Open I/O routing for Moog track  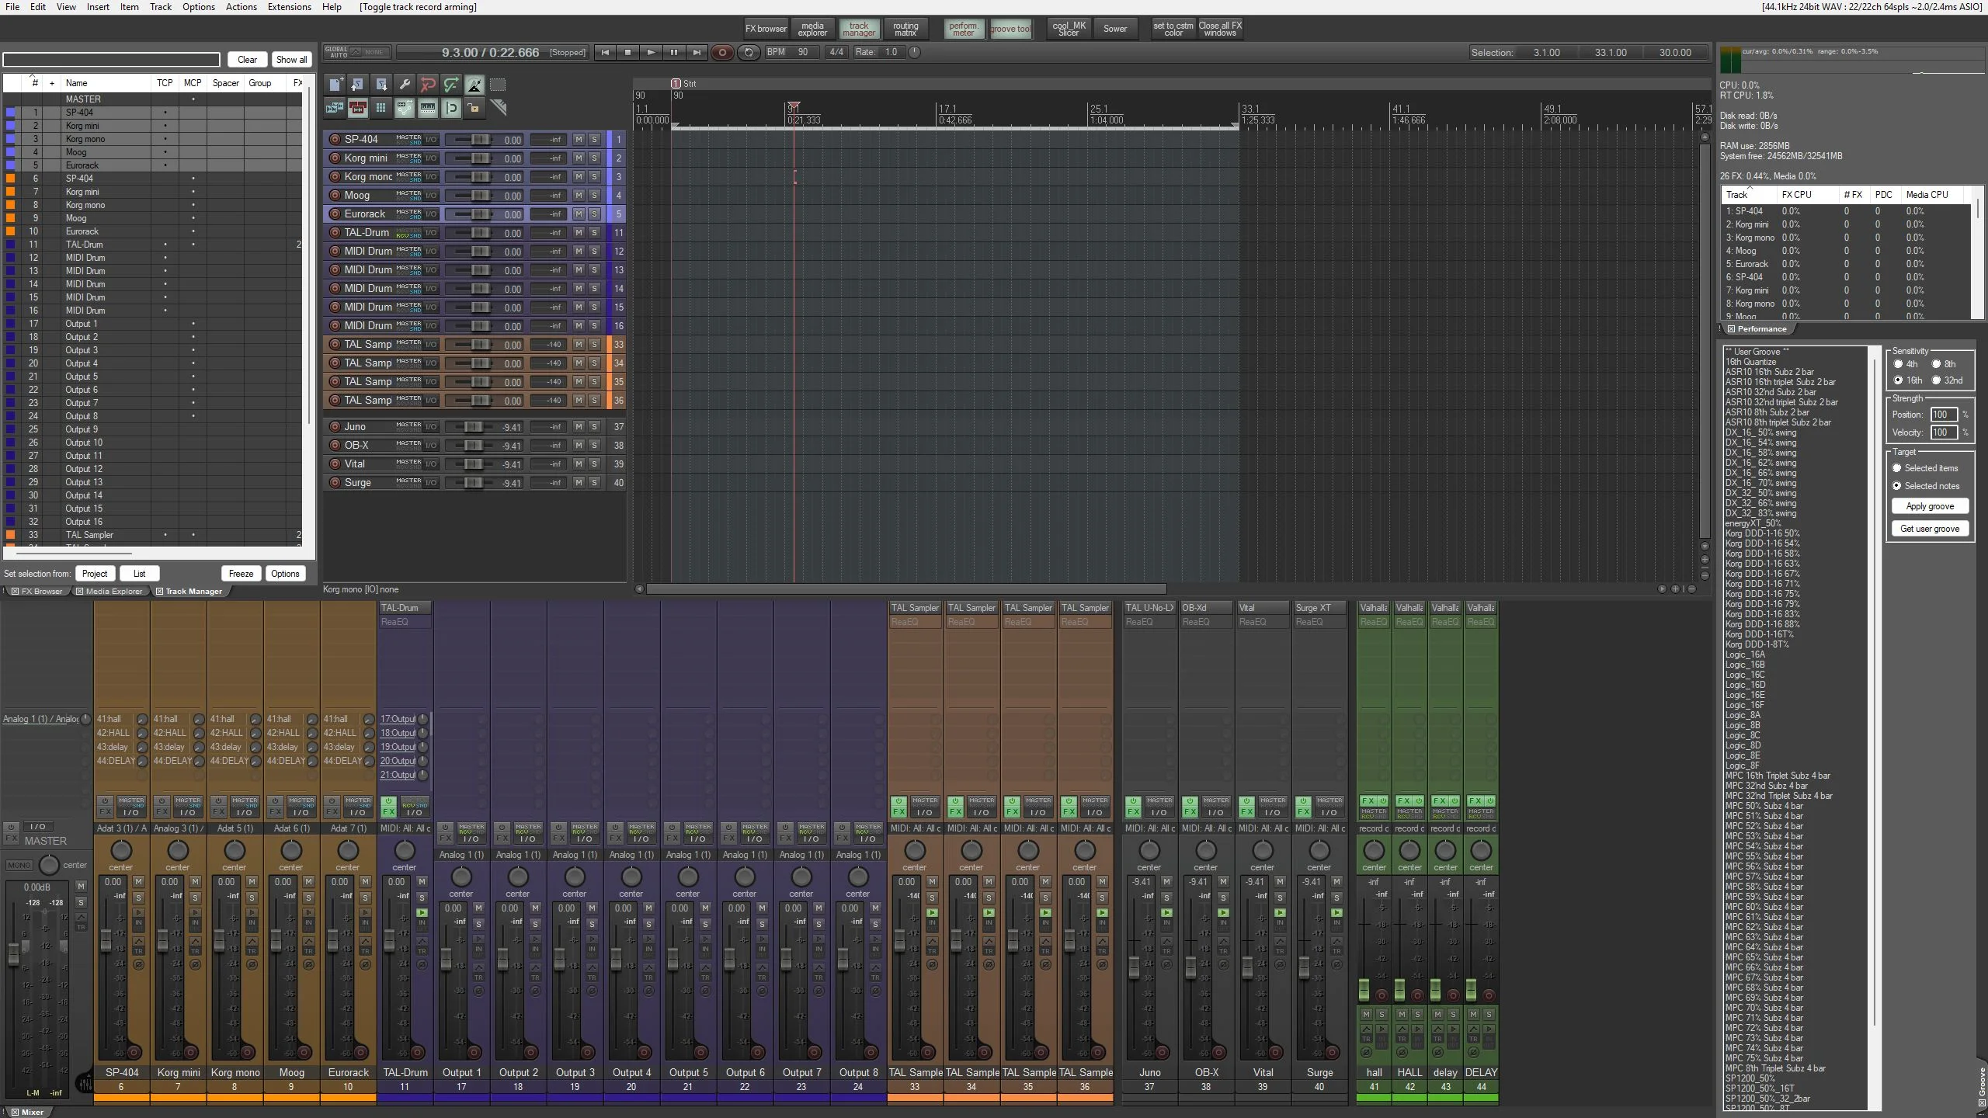point(430,196)
